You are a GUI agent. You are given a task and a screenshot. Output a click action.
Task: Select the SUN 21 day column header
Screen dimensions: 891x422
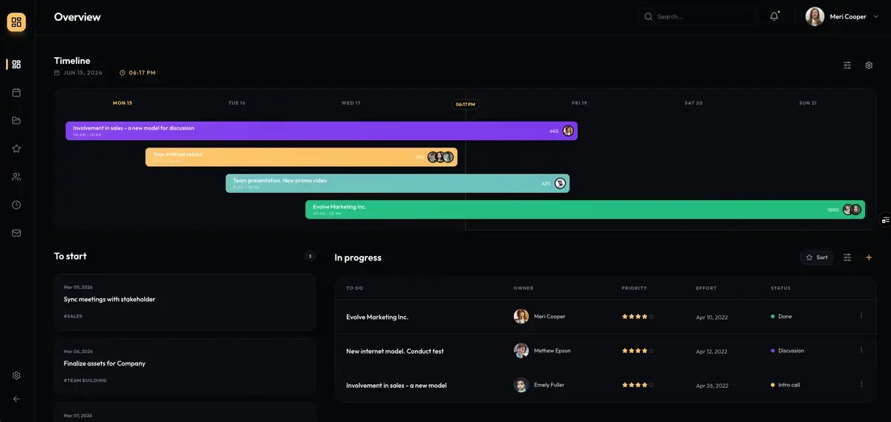pyautogui.click(x=808, y=103)
